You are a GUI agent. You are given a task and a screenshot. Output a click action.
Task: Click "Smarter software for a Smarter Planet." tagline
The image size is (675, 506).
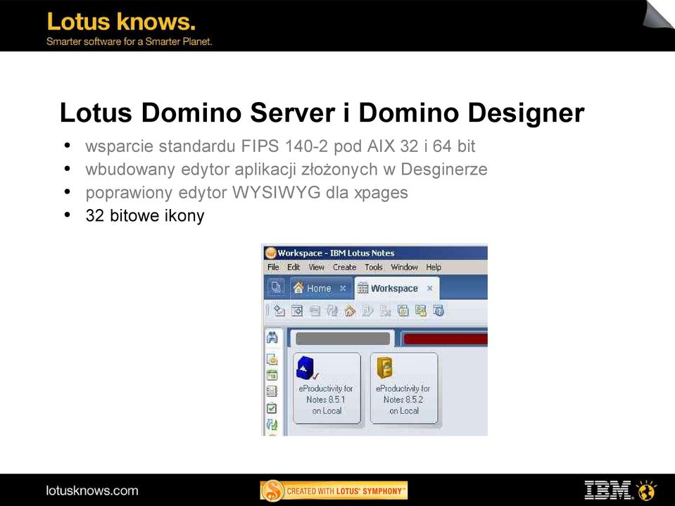point(129,42)
